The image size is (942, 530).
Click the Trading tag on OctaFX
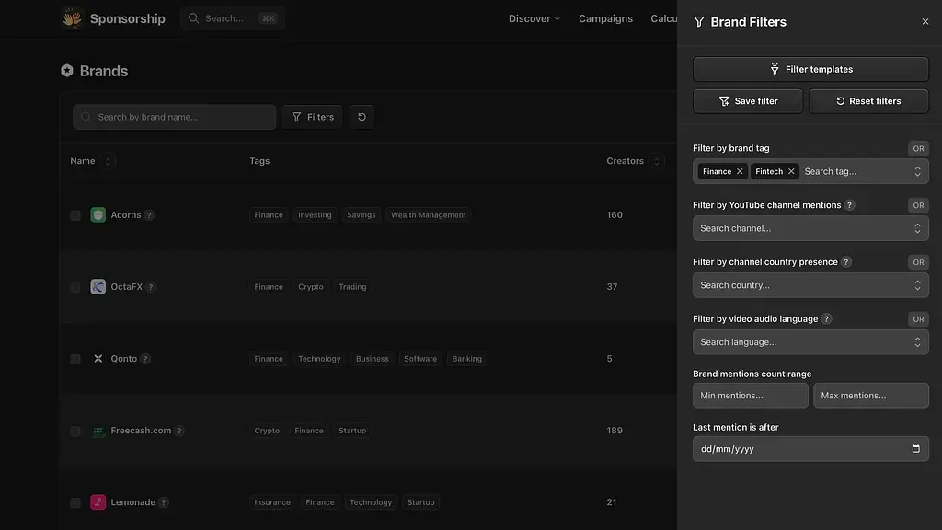352,287
